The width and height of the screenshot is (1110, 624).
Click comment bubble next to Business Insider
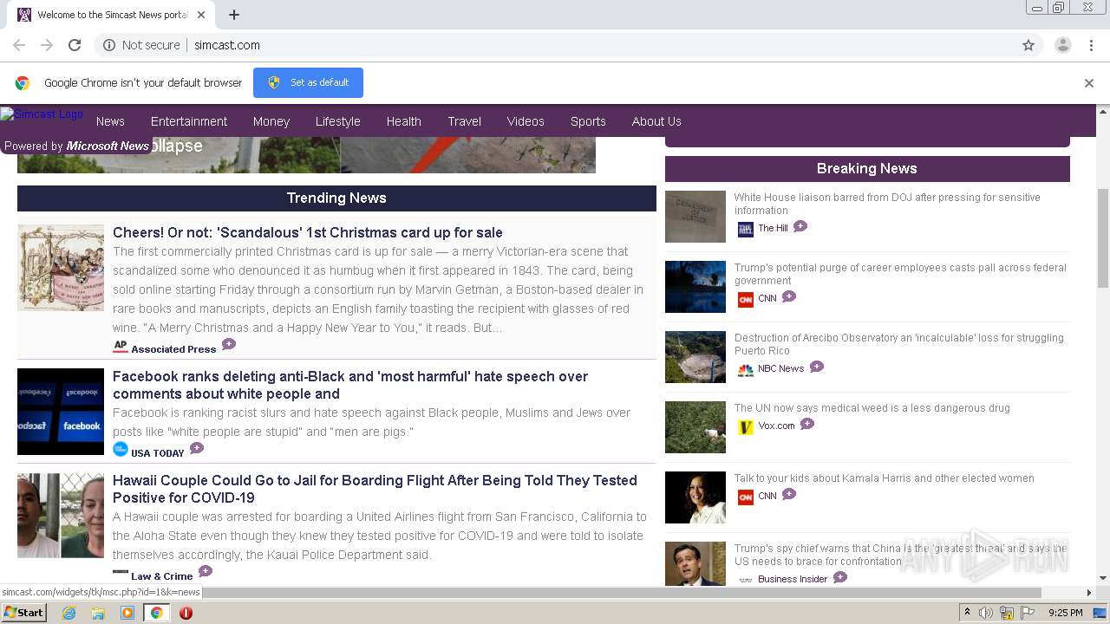(x=839, y=577)
